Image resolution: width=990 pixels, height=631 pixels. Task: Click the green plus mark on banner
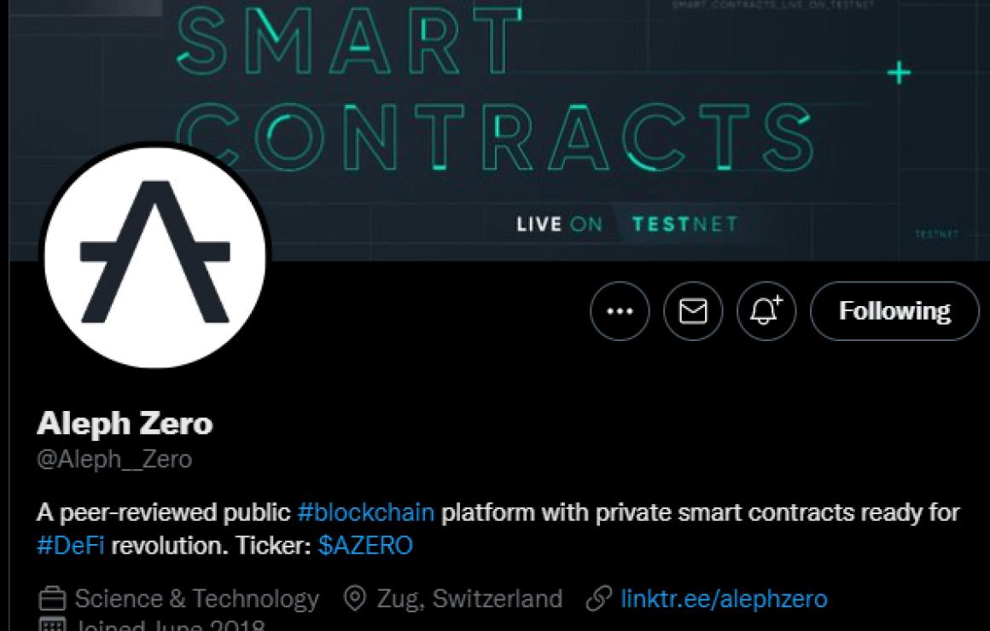coord(899,73)
